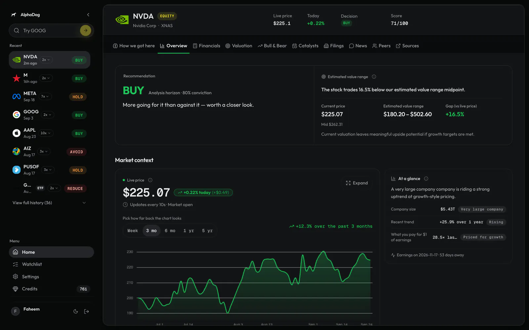Switch to the Peers tab
This screenshot has height=330, width=529.
[x=382, y=46]
